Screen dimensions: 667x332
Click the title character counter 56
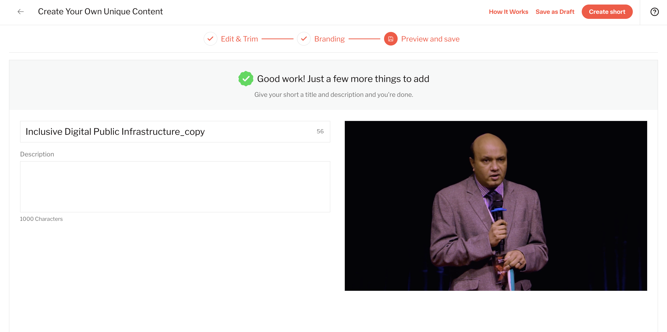pyautogui.click(x=320, y=132)
